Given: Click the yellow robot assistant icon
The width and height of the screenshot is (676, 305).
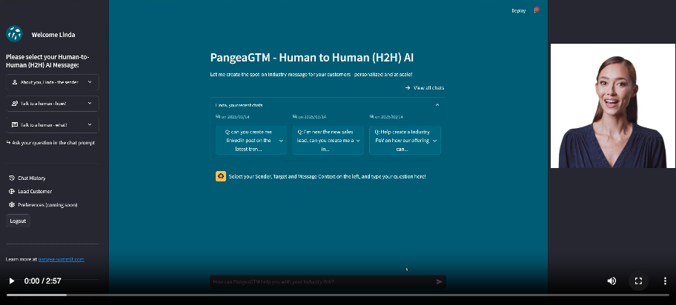Looking at the screenshot, I should (221, 176).
